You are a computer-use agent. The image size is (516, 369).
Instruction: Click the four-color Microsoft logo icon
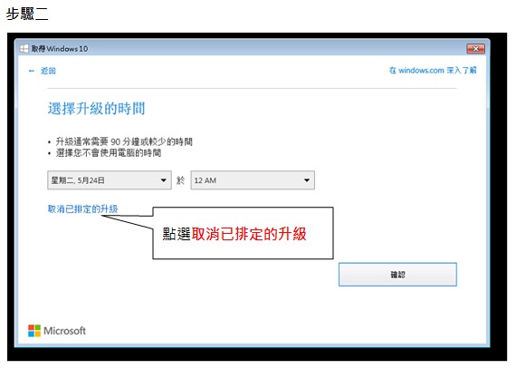pos(34,330)
